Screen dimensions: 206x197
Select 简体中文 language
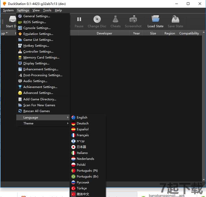click(88, 194)
